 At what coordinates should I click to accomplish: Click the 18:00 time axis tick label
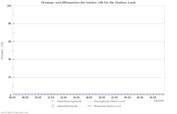tap(89, 97)
